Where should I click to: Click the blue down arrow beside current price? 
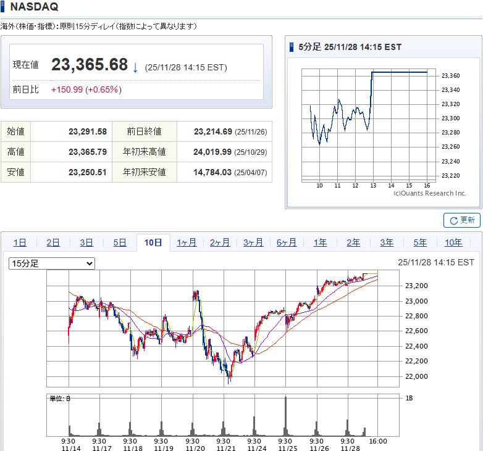[135, 66]
